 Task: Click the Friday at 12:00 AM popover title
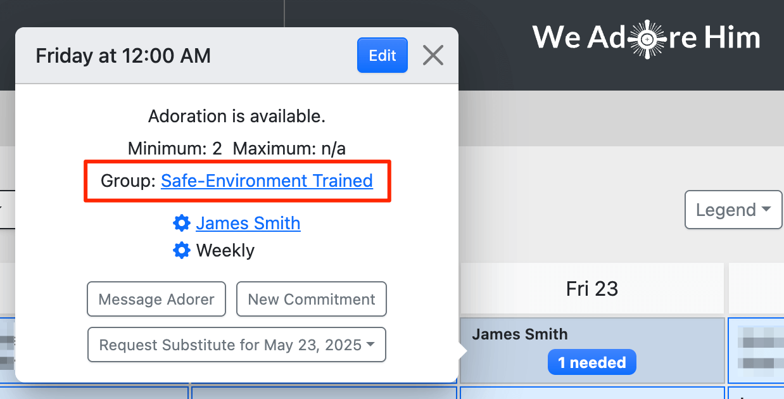point(123,56)
